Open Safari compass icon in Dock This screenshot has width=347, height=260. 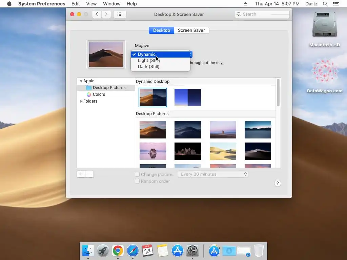pyautogui.click(x=133, y=251)
